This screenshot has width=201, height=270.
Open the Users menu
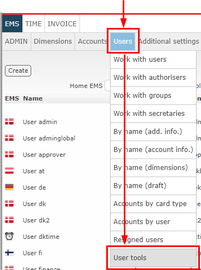(x=123, y=42)
